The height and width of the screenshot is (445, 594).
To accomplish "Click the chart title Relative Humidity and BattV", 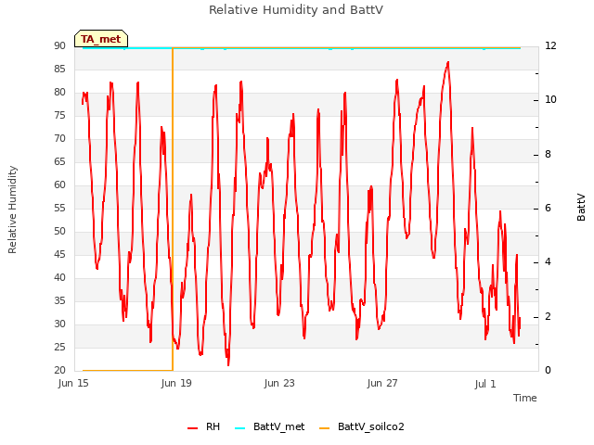I will pyautogui.click(x=296, y=10).
